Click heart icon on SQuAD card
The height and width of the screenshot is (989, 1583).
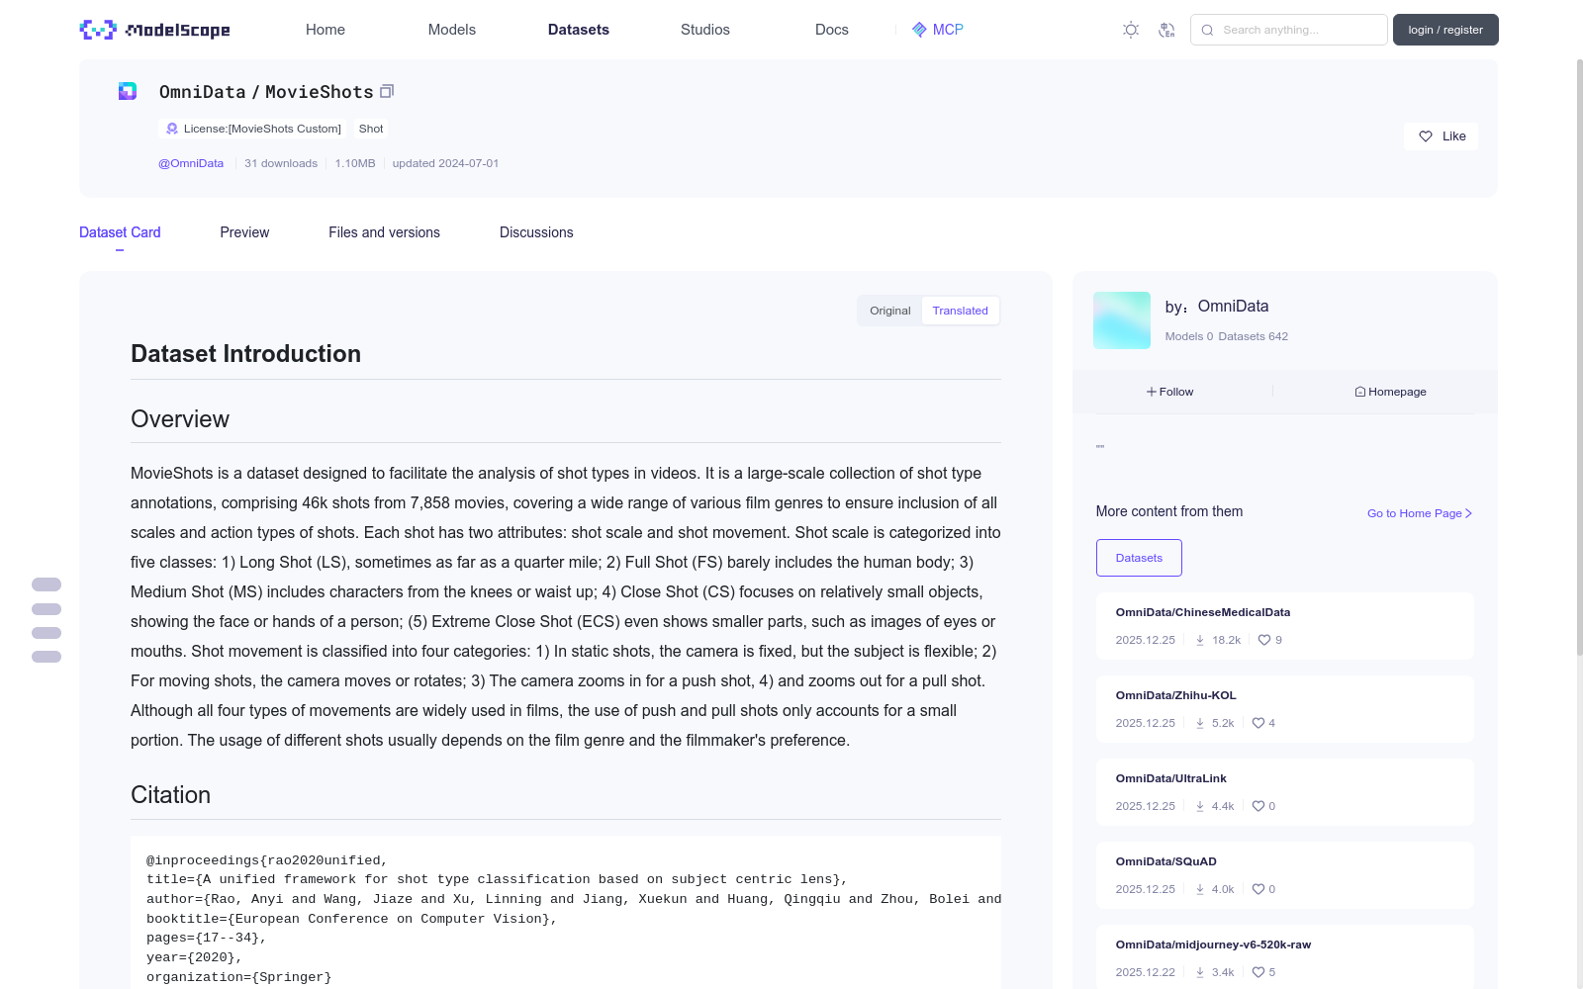(1258, 889)
